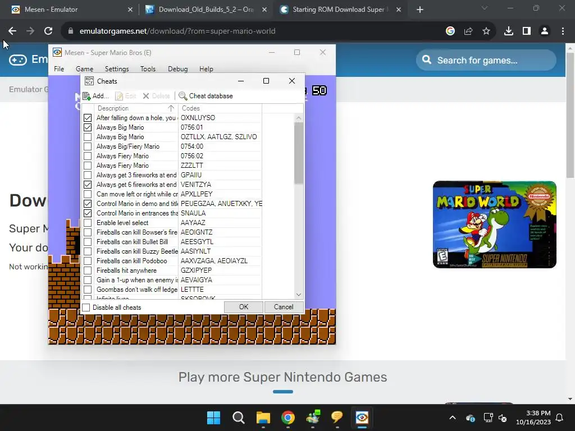This screenshot has width=575, height=431.
Task: Share this page icon in Chrome
Action: (468, 31)
